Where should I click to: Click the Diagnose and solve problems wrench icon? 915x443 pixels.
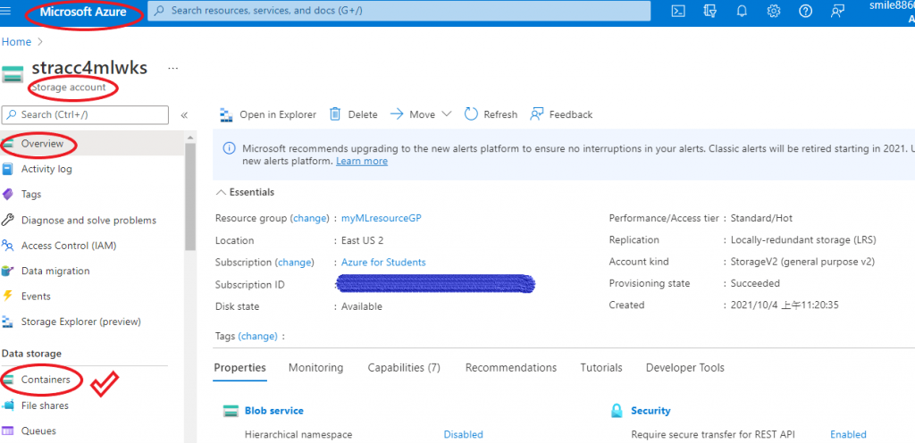point(7,221)
